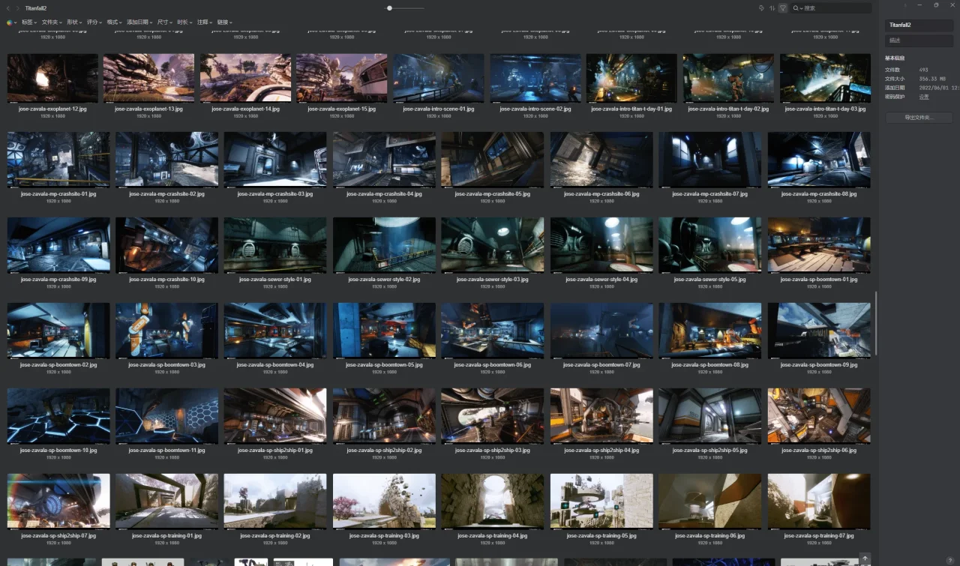This screenshot has height=566, width=960.
Task: Select thumbnail jose-zavala-sp-ship2ship-02.jpg
Action: 384,416
